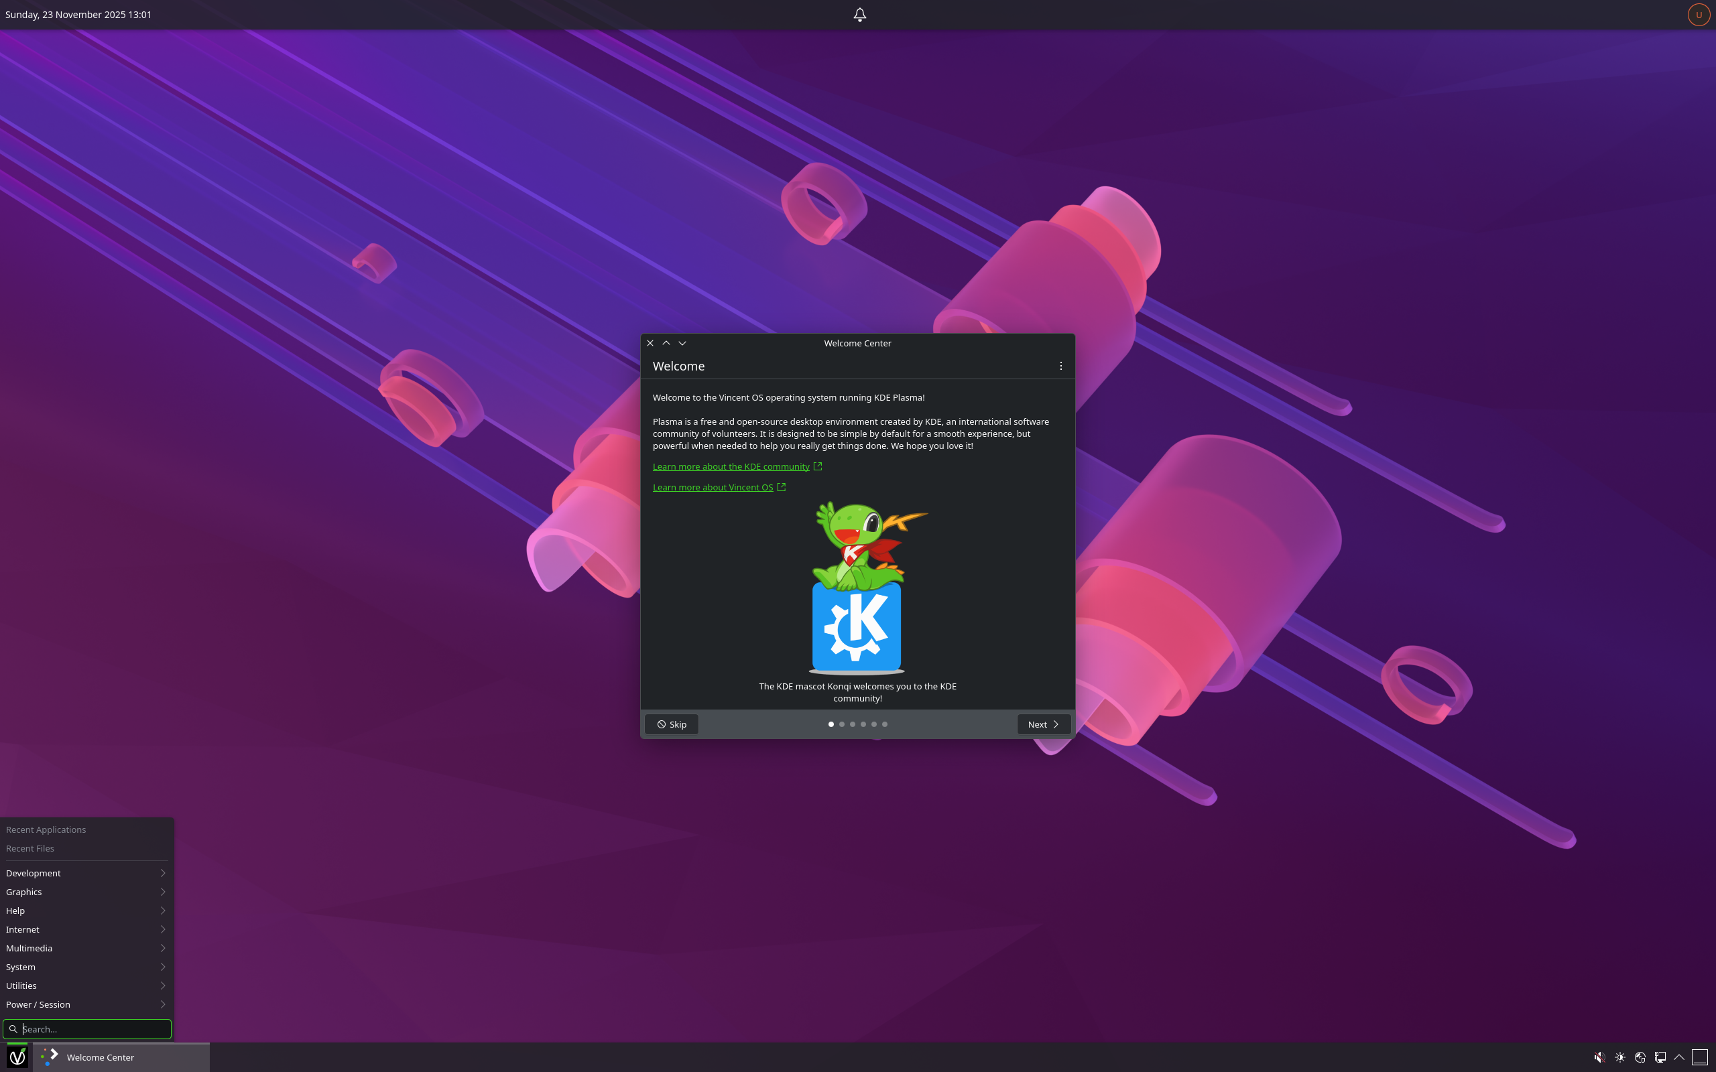Image resolution: width=1716 pixels, height=1072 pixels.
Task: Open the wired network connection tray icon
Action: (x=1660, y=1057)
